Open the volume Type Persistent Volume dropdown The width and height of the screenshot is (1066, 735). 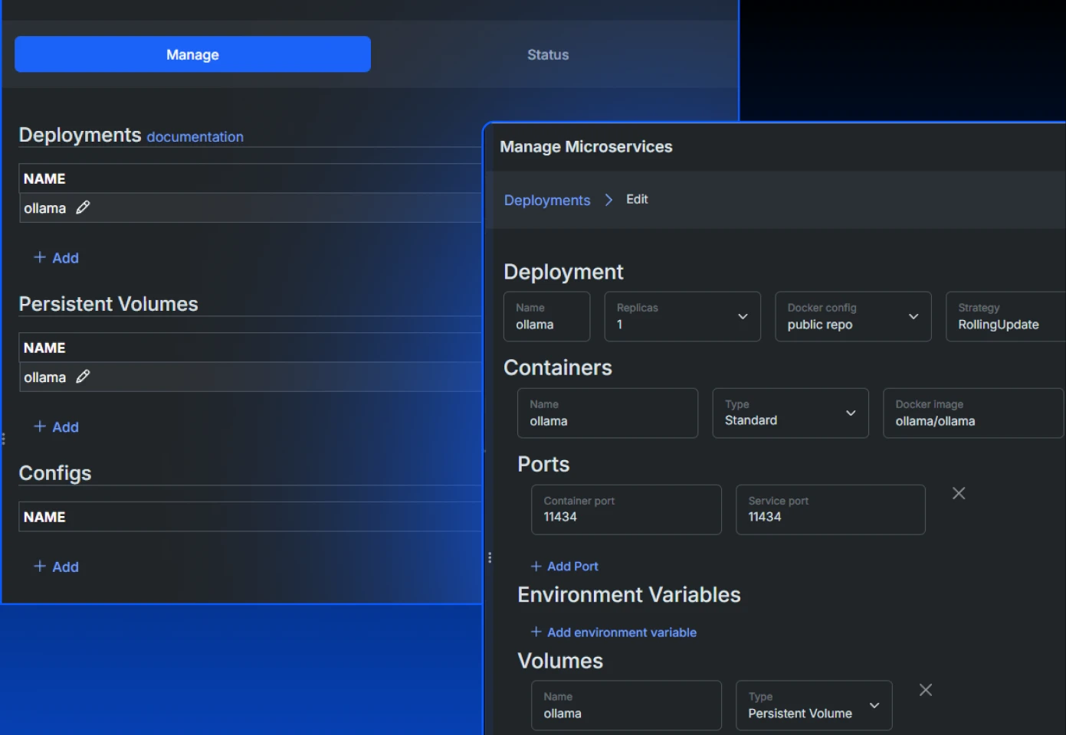[814, 705]
